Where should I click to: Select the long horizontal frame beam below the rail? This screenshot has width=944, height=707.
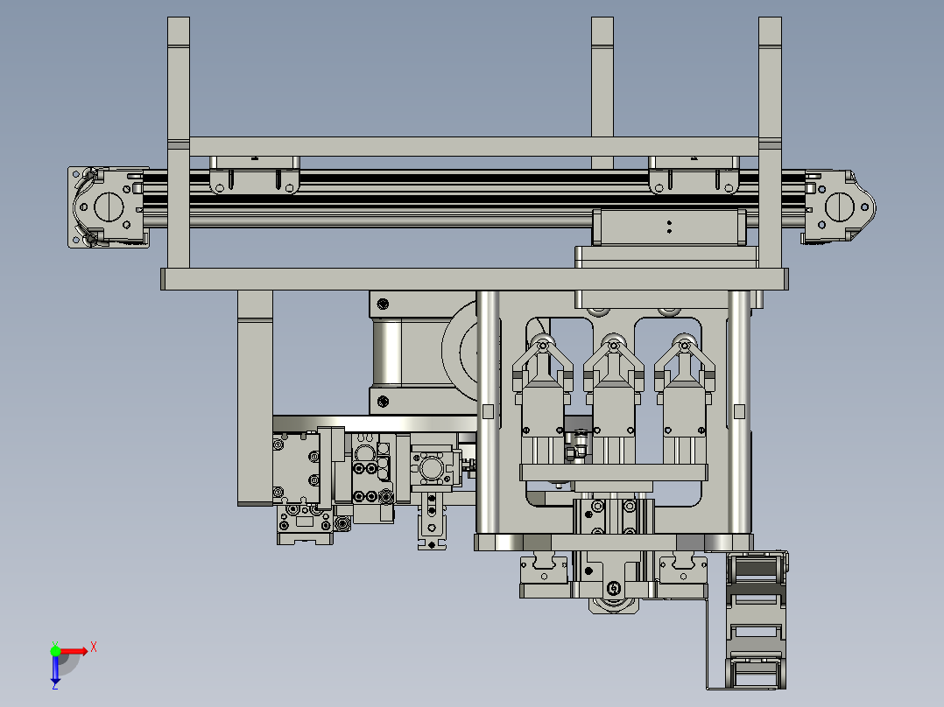click(x=475, y=279)
